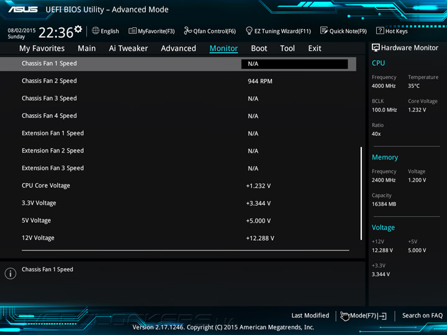Launch Qfan Control(F6)

[215, 31]
